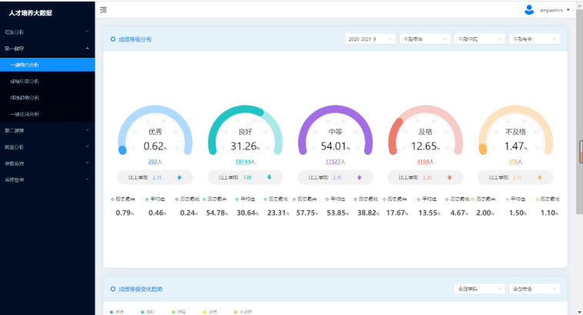Click the circle icon beside 成绩等级分布 title

tap(113, 39)
